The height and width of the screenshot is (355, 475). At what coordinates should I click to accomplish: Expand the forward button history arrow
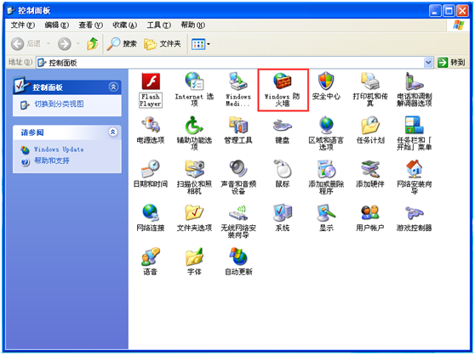pyautogui.click(x=77, y=44)
